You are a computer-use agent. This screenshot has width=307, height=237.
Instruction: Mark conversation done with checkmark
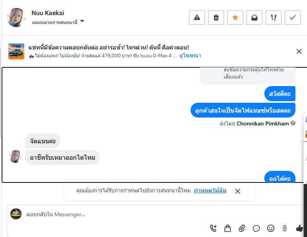pos(293,18)
